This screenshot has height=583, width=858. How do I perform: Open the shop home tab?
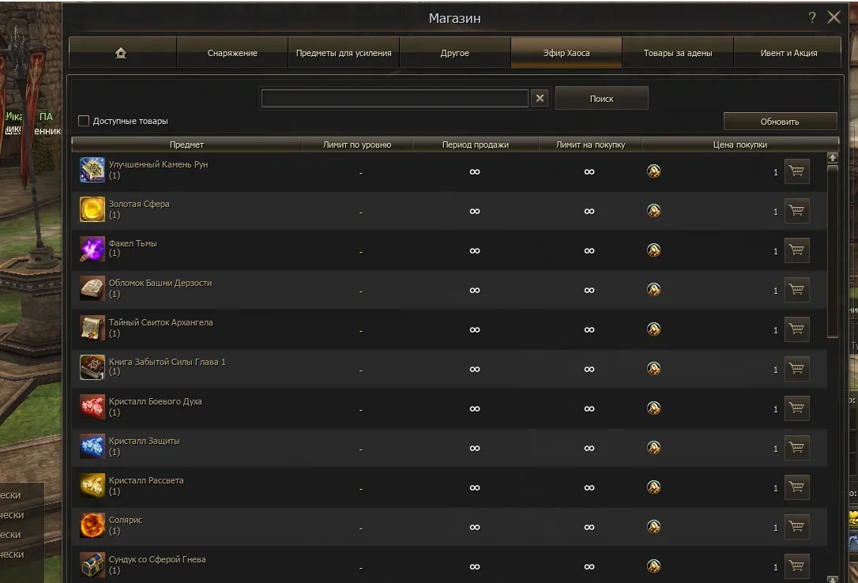tap(121, 52)
